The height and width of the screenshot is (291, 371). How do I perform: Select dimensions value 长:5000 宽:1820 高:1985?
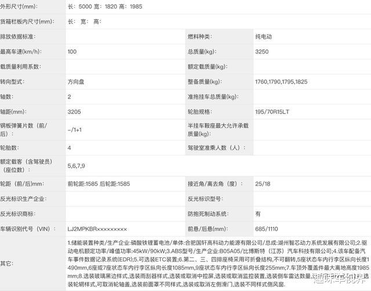tap(105, 6)
